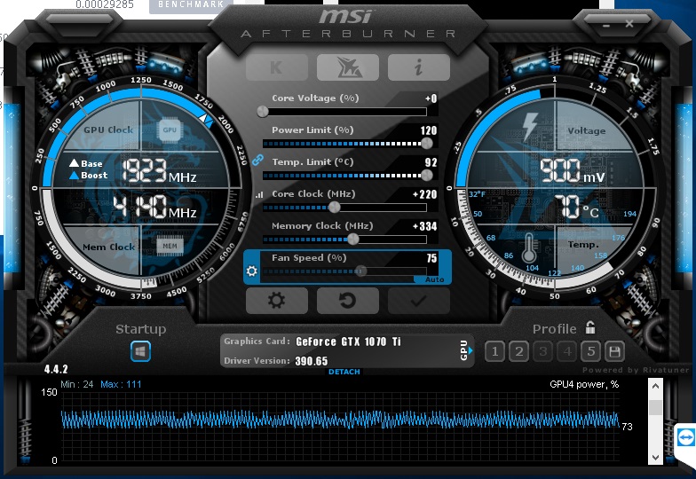Click the driver version 390.65 text
This screenshot has height=479, width=696.
(x=312, y=361)
